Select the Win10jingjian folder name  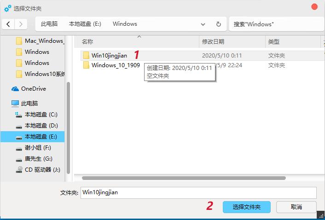tap(109, 56)
